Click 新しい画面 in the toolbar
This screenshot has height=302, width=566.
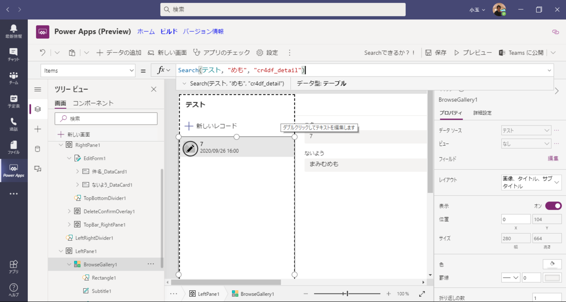click(x=167, y=52)
